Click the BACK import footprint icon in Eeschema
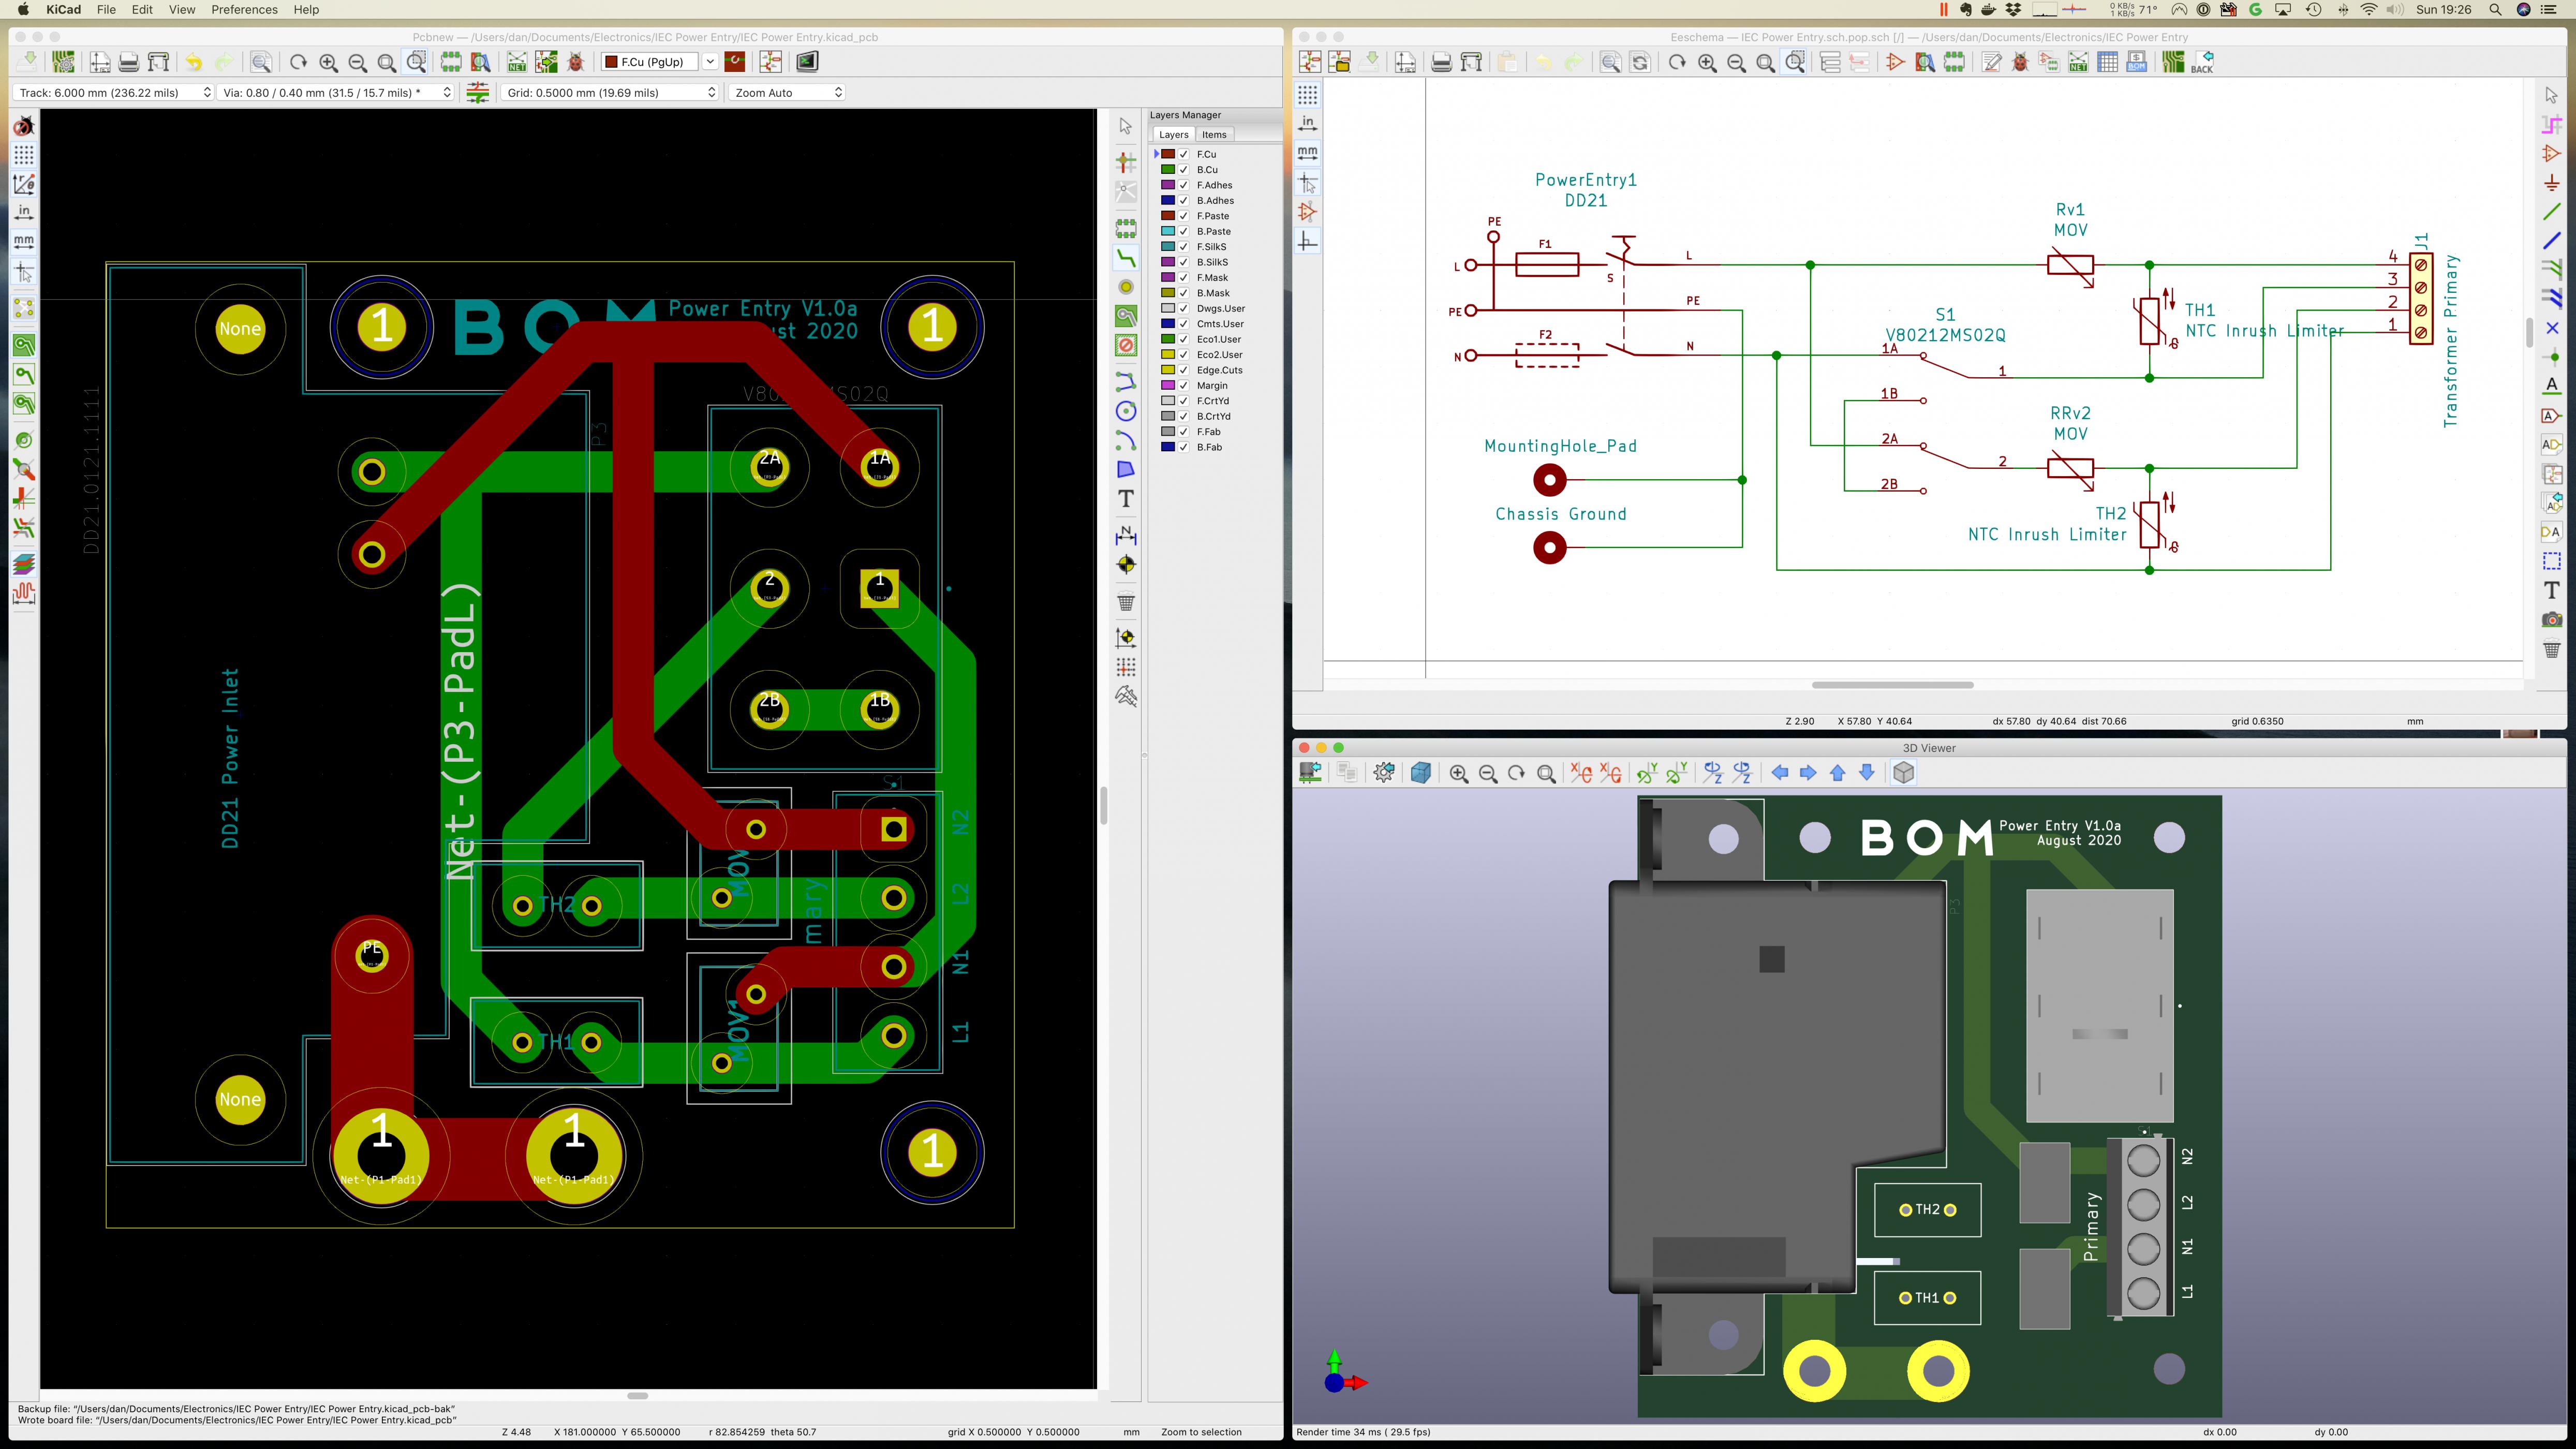The width and height of the screenshot is (2576, 1449). (x=2202, y=62)
